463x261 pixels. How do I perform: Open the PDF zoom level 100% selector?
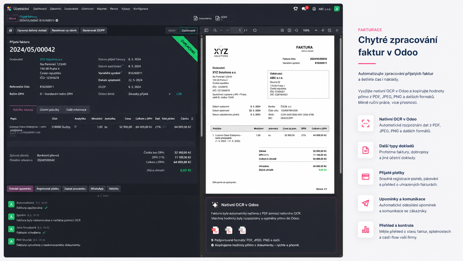coord(306,31)
